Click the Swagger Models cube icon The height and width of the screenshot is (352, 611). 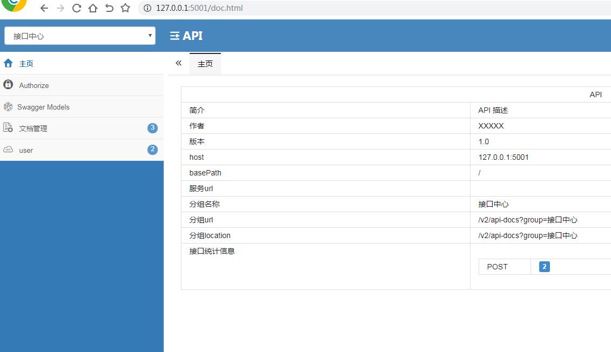coord(8,106)
